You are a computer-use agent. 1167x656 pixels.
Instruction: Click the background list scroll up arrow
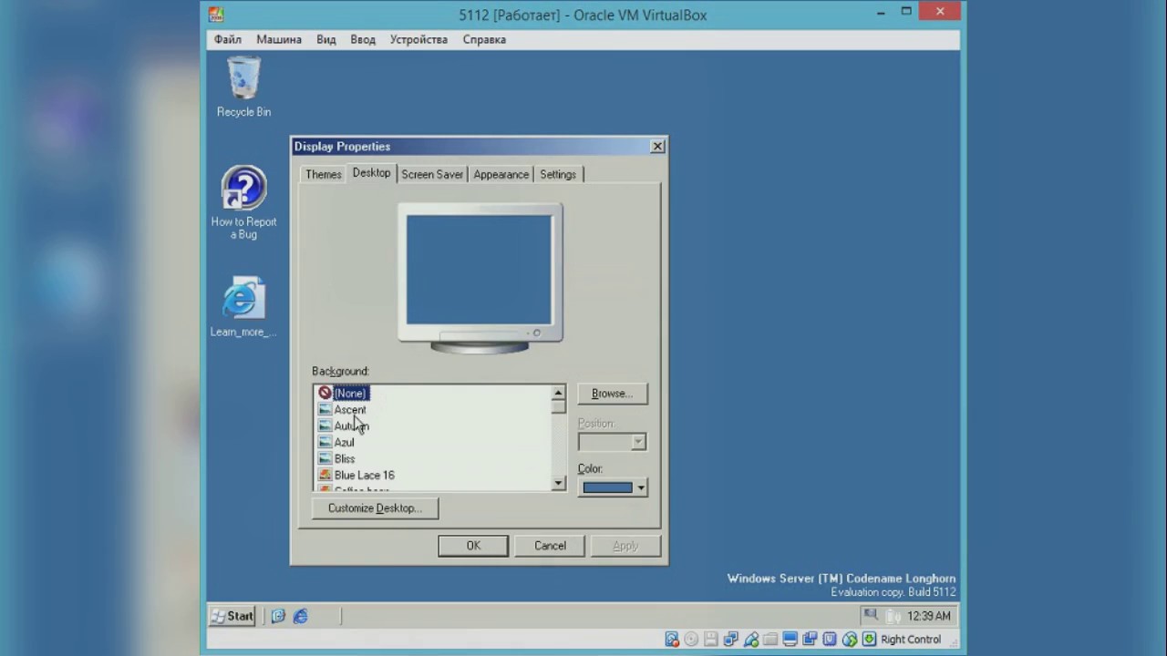coord(558,393)
